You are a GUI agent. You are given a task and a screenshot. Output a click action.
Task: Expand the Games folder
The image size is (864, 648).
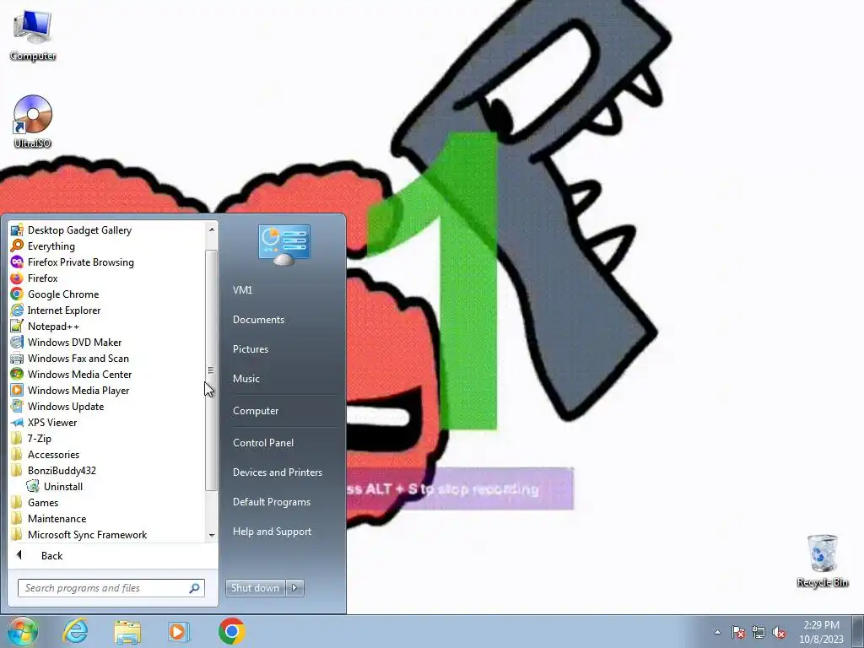(x=35, y=503)
